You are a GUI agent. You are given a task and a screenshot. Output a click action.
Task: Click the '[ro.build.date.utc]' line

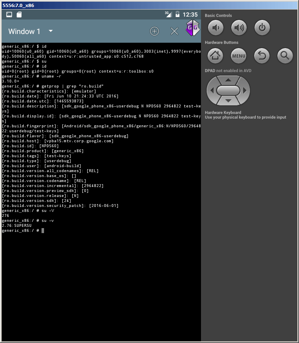[x=43, y=101]
